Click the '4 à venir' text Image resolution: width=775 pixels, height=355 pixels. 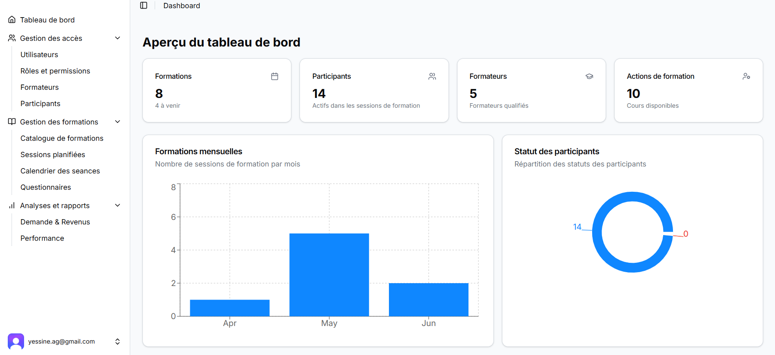[168, 106]
